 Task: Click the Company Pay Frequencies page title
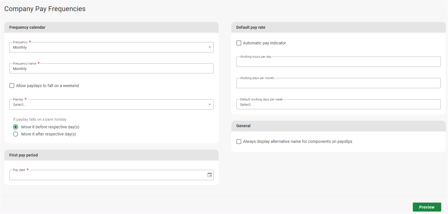pyautogui.click(x=45, y=9)
